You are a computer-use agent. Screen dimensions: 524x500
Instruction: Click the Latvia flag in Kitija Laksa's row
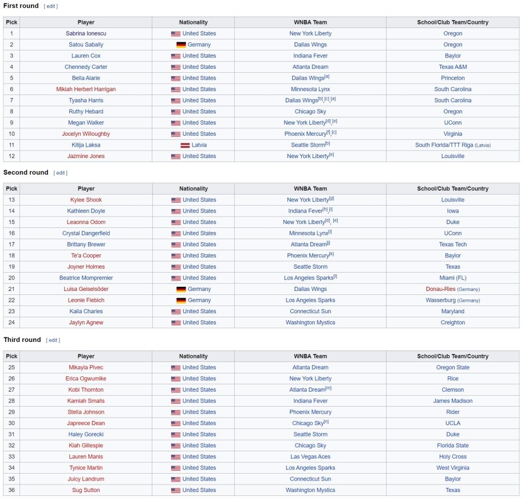click(185, 145)
